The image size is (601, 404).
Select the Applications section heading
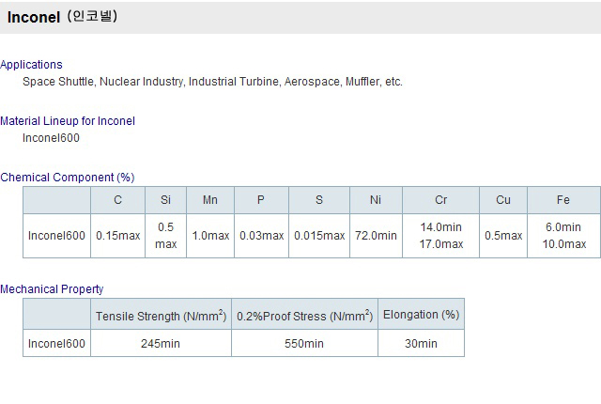click(31, 65)
